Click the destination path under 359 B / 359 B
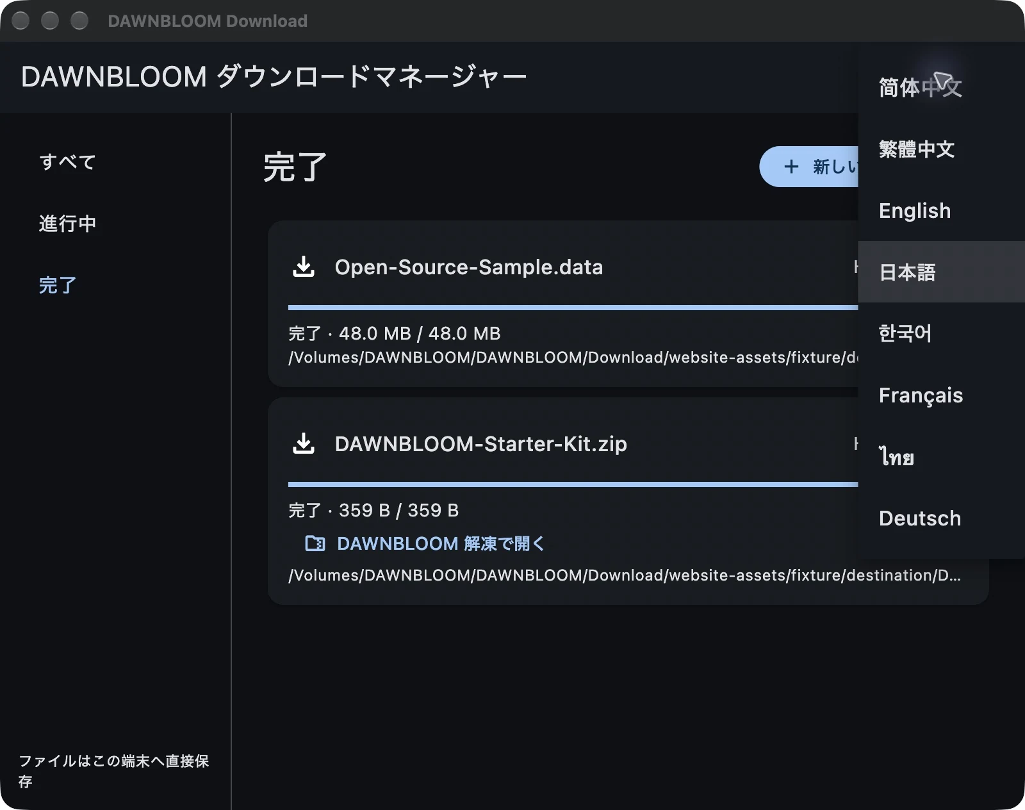 pos(625,575)
